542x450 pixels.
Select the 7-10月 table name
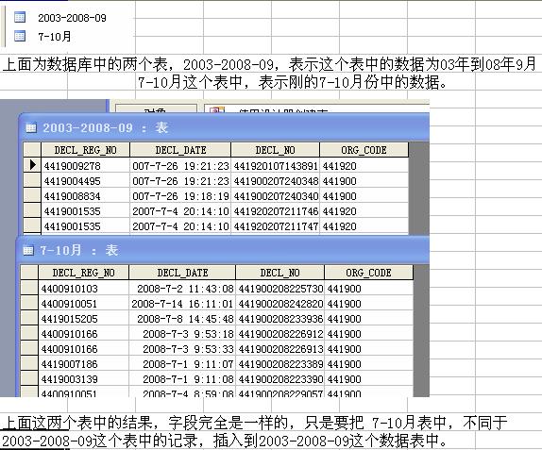(x=55, y=36)
